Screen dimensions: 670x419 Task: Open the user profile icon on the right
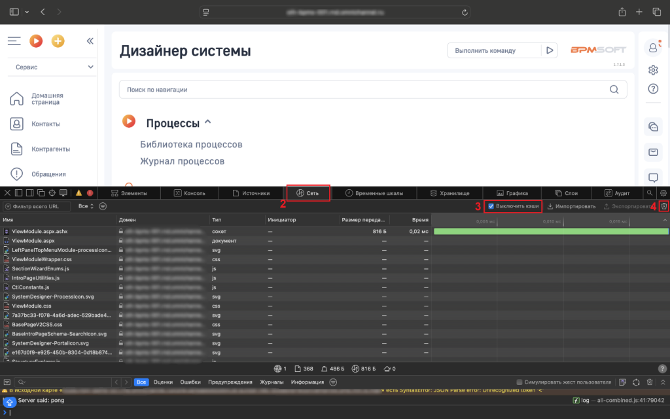click(x=652, y=47)
